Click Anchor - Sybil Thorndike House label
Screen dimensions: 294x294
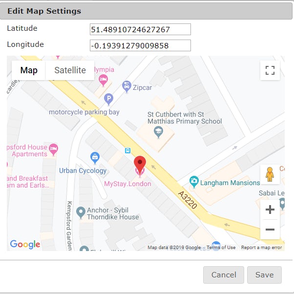click(113, 213)
